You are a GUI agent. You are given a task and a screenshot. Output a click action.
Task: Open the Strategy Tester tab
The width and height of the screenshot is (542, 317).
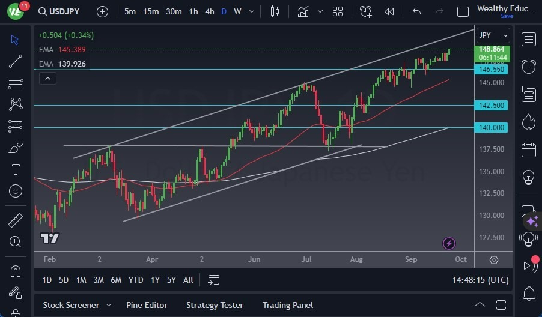click(215, 305)
